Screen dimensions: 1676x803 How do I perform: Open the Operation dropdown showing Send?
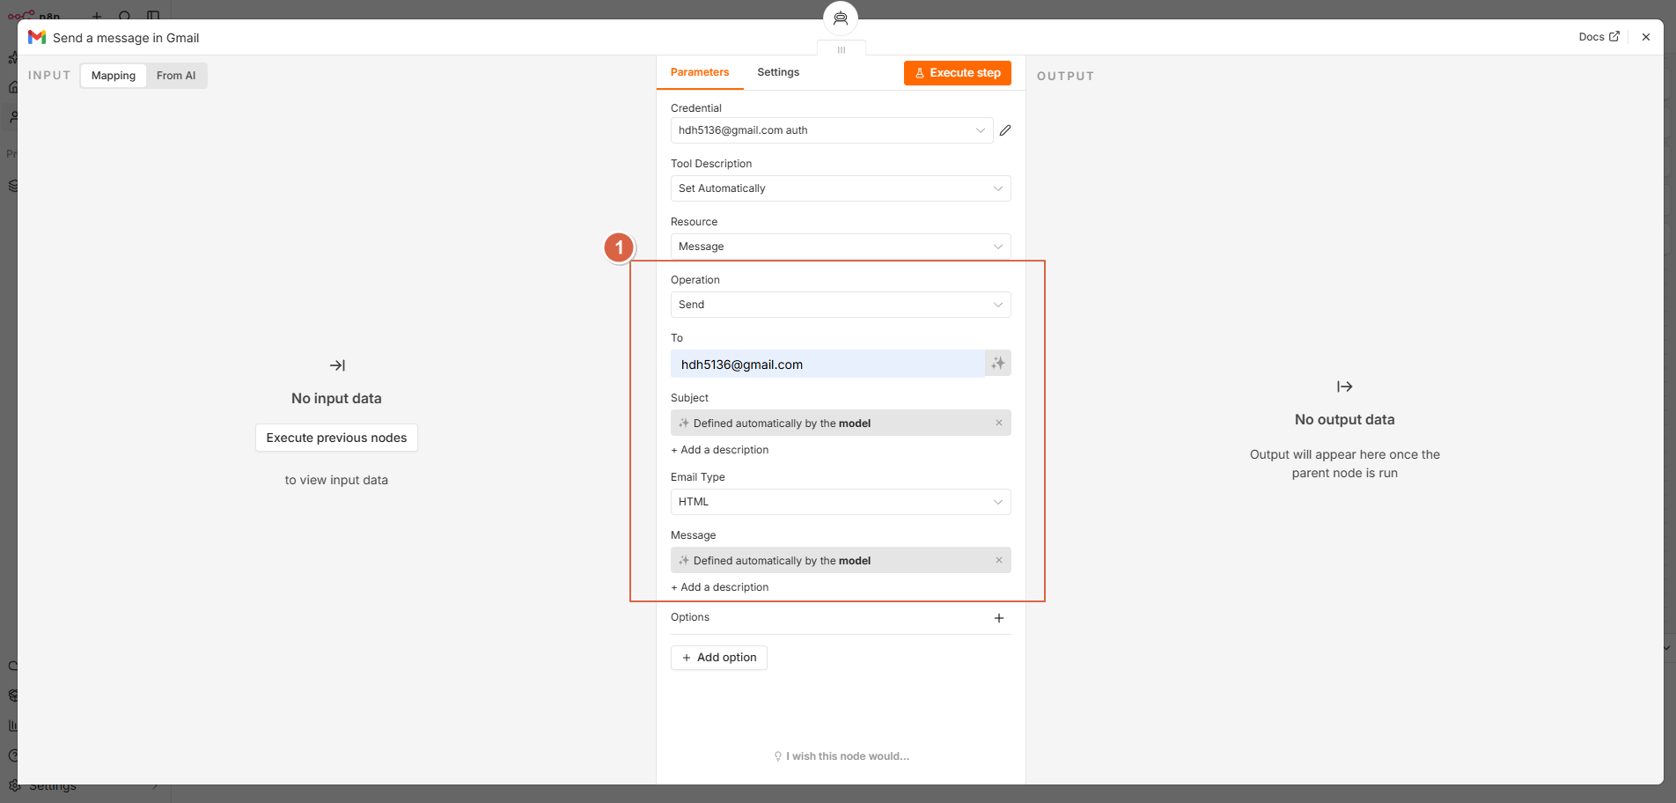[841, 305]
